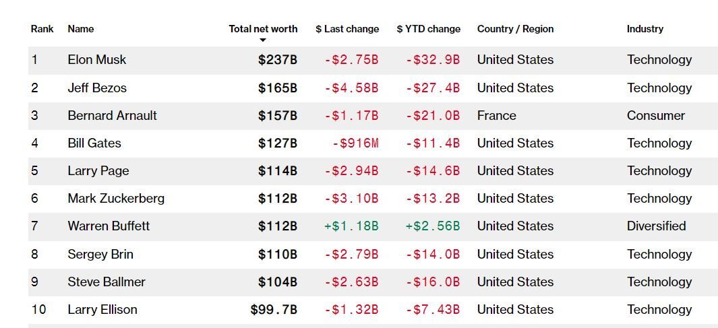The image size is (718, 328).
Task: Open Steve Ballmer profile link
Action: pyautogui.click(x=107, y=282)
